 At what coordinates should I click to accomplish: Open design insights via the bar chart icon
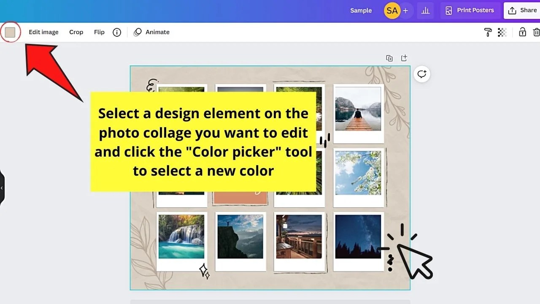pos(425,11)
